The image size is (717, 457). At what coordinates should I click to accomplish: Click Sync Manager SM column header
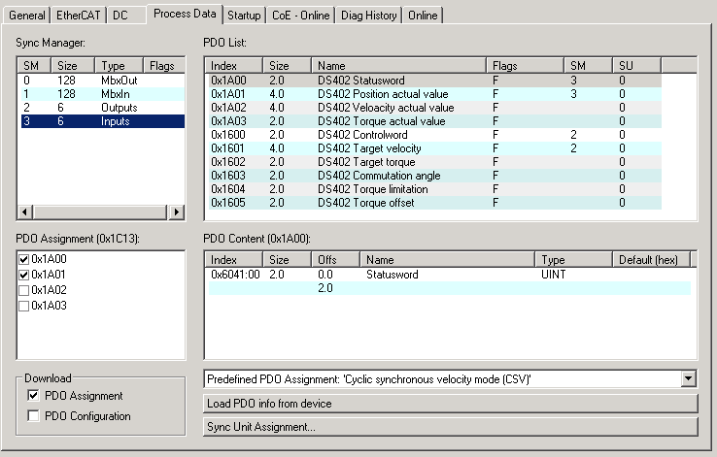pyautogui.click(x=34, y=66)
